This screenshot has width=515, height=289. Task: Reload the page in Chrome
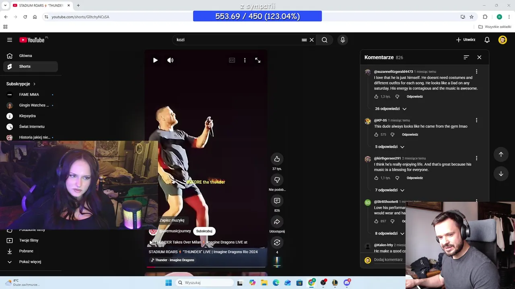[25, 17]
